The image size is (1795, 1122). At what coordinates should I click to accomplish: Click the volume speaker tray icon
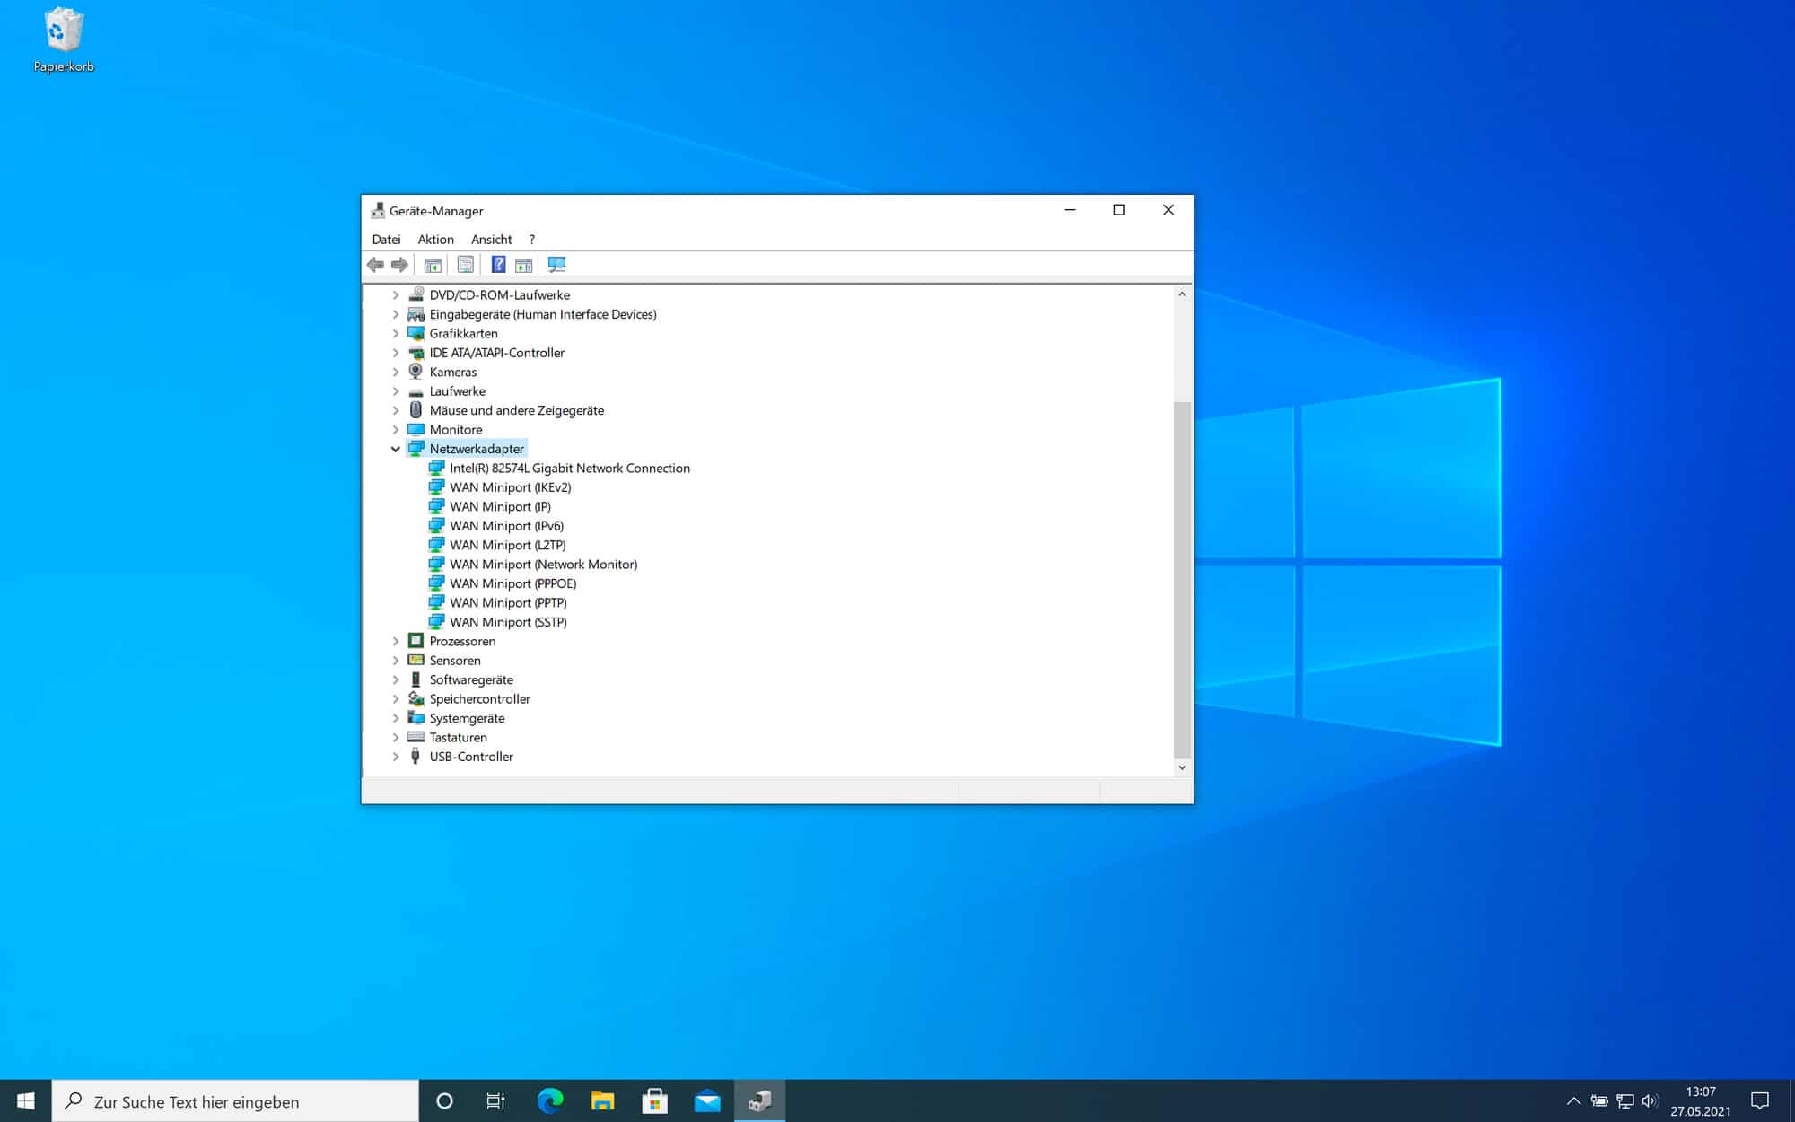[x=1650, y=1100]
